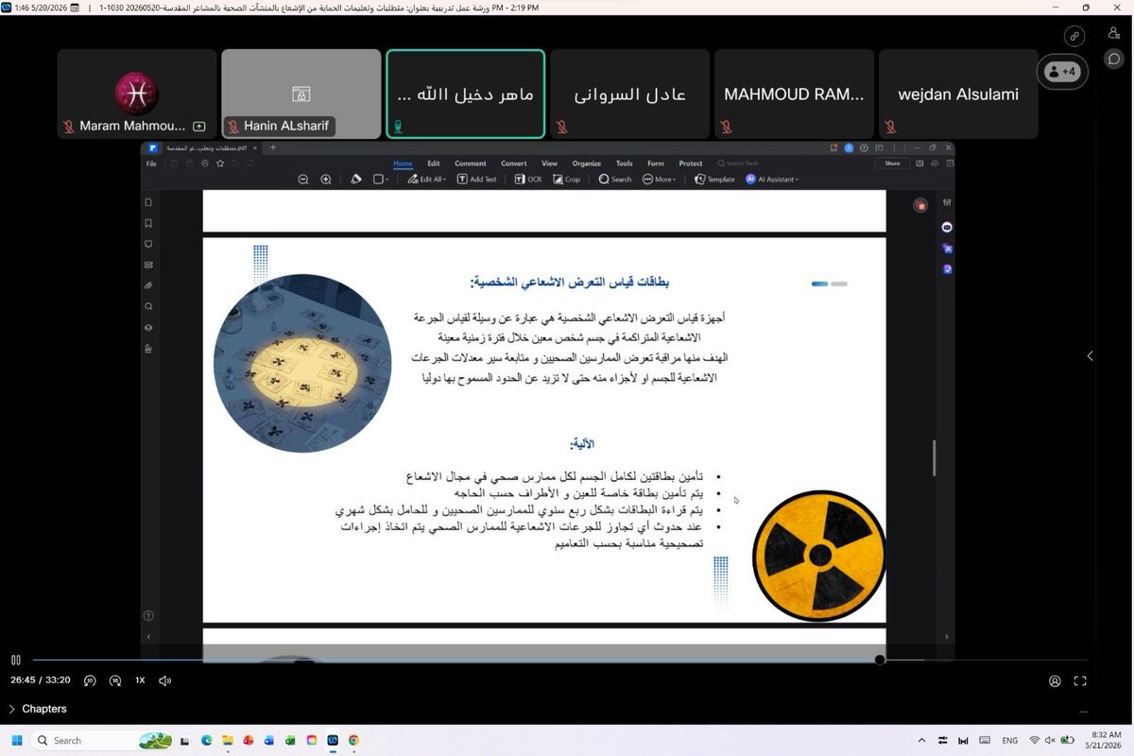Switch to the Comment tab
Viewport: 1134px width, 756px height.
(471, 163)
